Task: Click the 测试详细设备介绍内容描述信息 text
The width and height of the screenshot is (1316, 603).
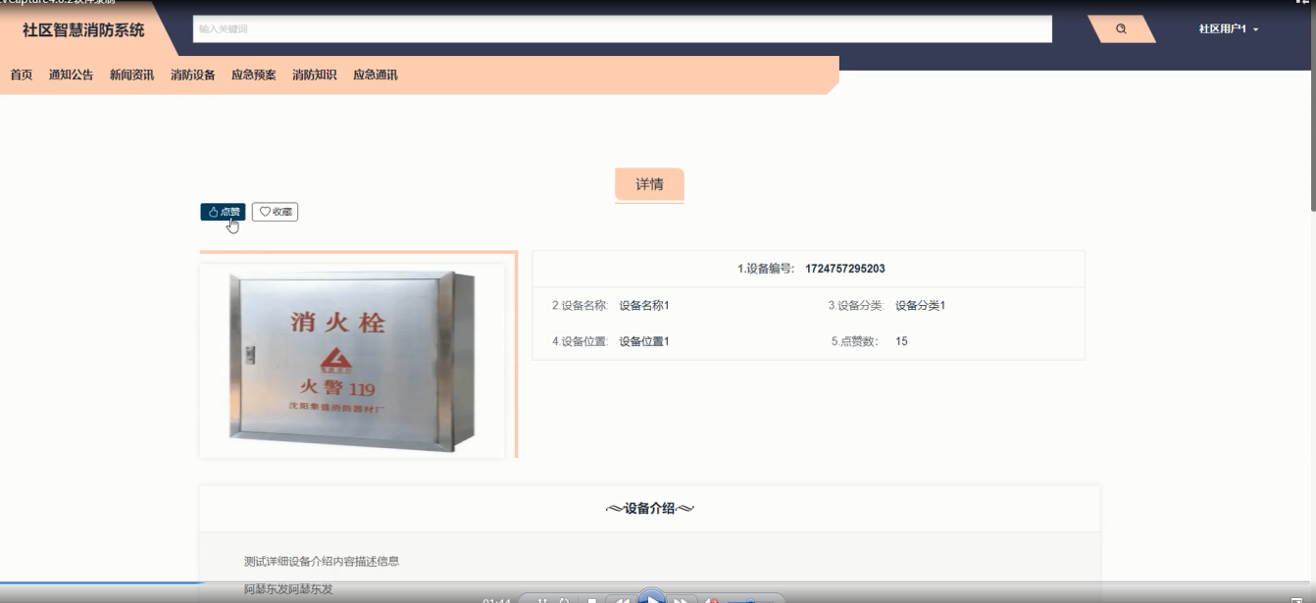Action: pos(322,561)
